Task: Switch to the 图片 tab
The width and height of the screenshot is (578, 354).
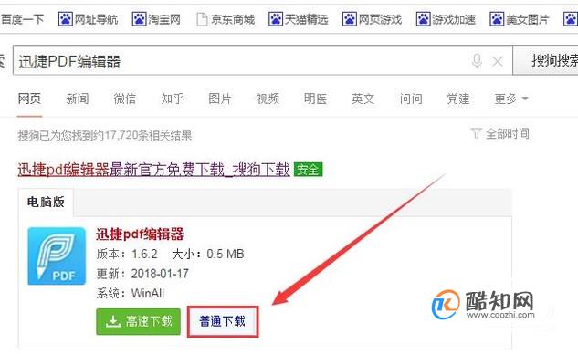Action: (x=220, y=99)
